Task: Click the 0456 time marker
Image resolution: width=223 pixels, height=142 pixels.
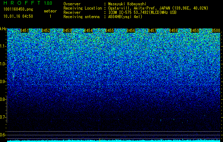Action: (x=131, y=31)
